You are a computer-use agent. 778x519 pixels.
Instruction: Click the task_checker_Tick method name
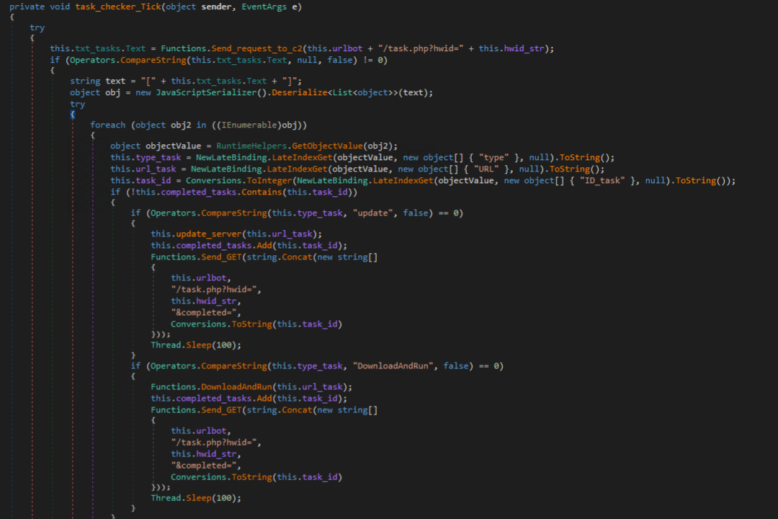118,7
